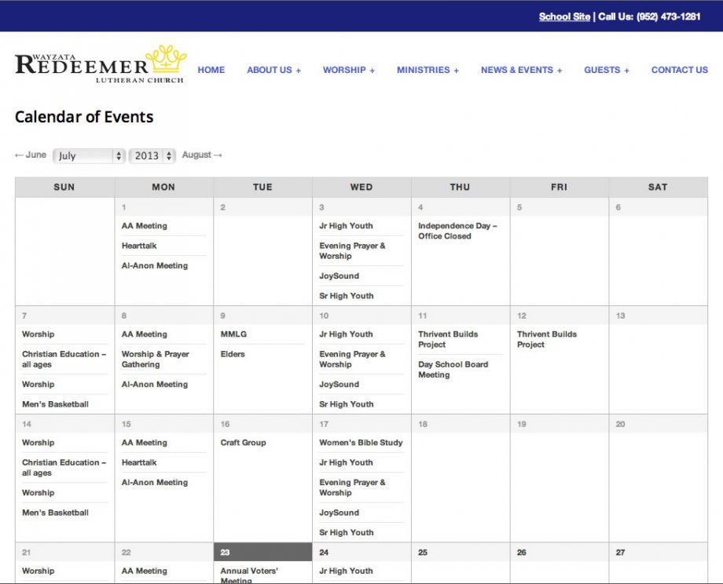Viewport: 723px width, 584px height.
Task: Open the month dropdown showing July
Action: [89, 155]
